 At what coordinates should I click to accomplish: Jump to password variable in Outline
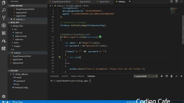tap(20, 81)
